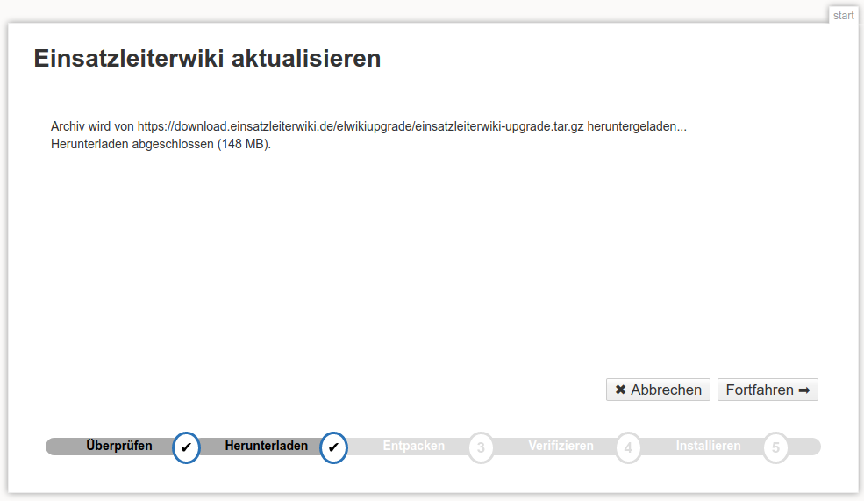This screenshot has width=864, height=501.
Task: Click the Einsatzleiterwiki aktualisieren heading
Action: (207, 59)
